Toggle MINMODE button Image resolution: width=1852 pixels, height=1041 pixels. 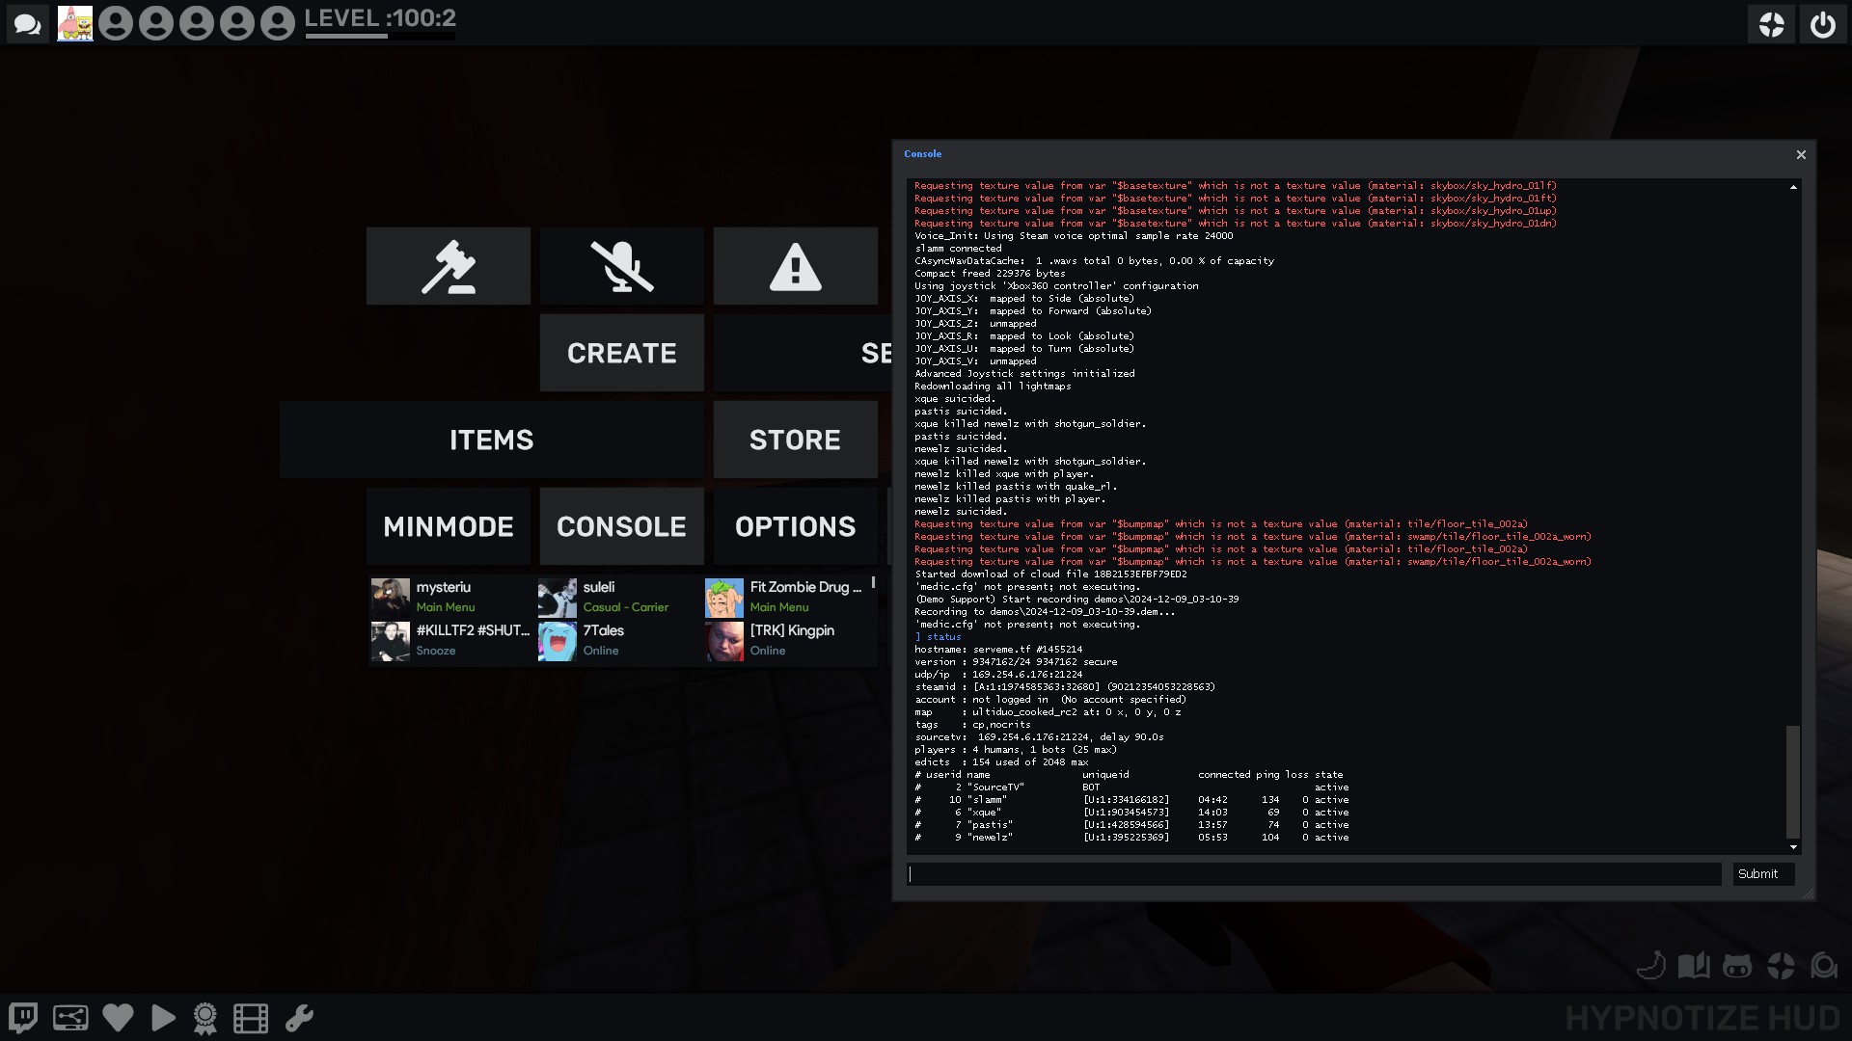pos(449,526)
